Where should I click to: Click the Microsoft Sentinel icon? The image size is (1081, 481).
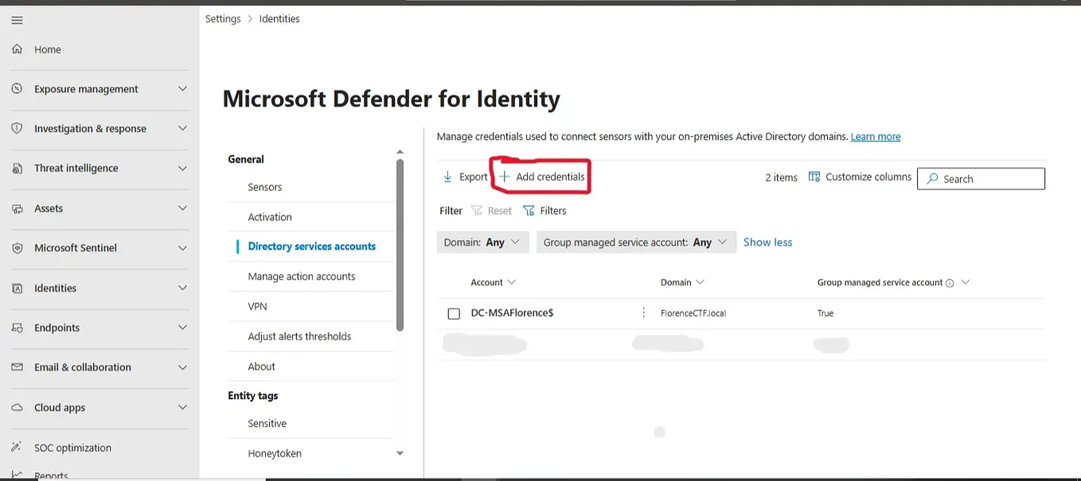(x=18, y=248)
